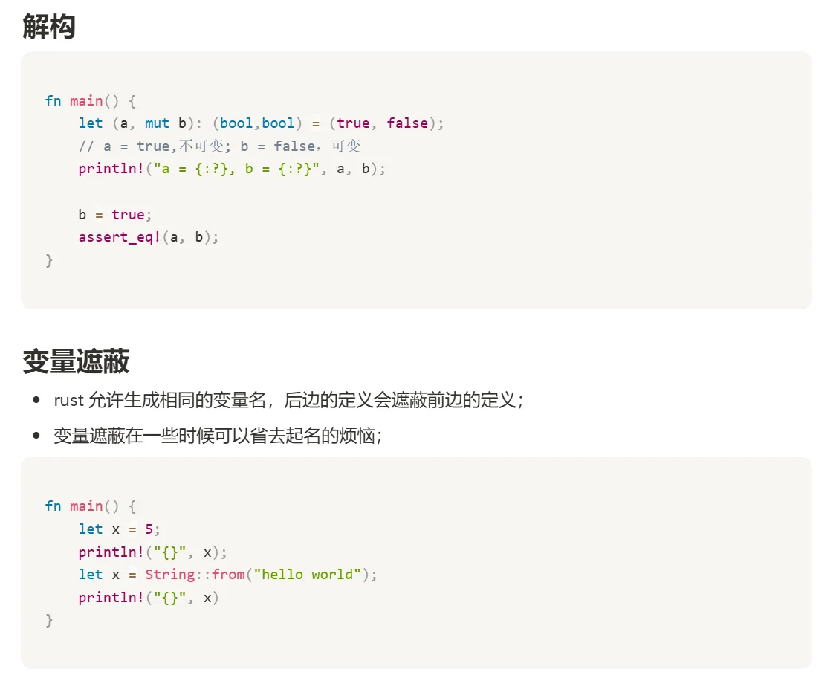Click the 'let x = 5;' line

pos(119,529)
